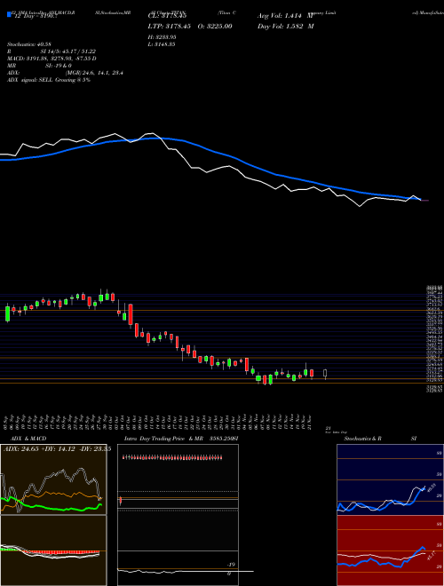Screen dimensions: 444x586
Task: Click the H: 3233.95 high value
Action: pyautogui.click(x=163, y=37)
